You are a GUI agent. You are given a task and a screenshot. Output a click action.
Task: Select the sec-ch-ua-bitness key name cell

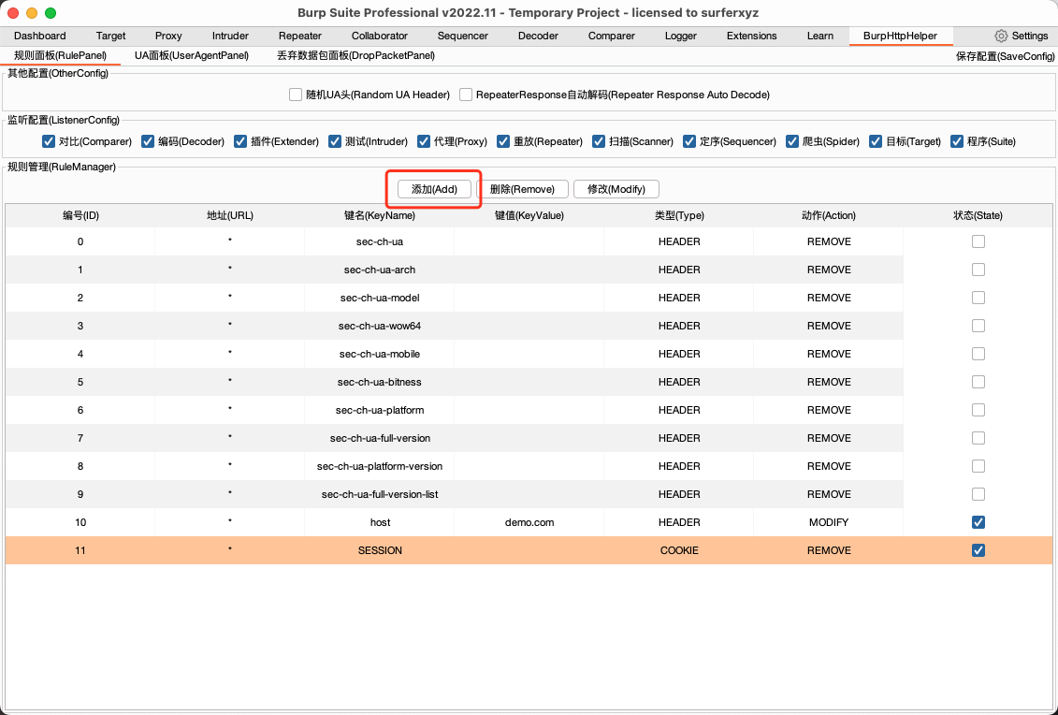pos(380,382)
